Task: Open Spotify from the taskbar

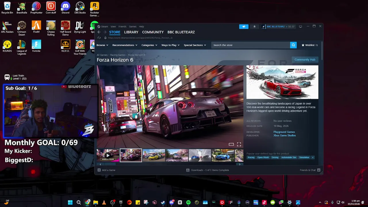Action: (188, 202)
